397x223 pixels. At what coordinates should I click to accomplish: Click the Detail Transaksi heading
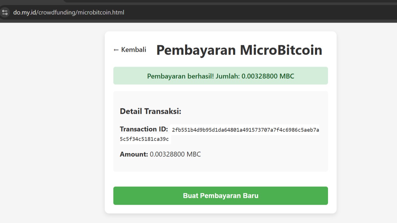(x=151, y=111)
